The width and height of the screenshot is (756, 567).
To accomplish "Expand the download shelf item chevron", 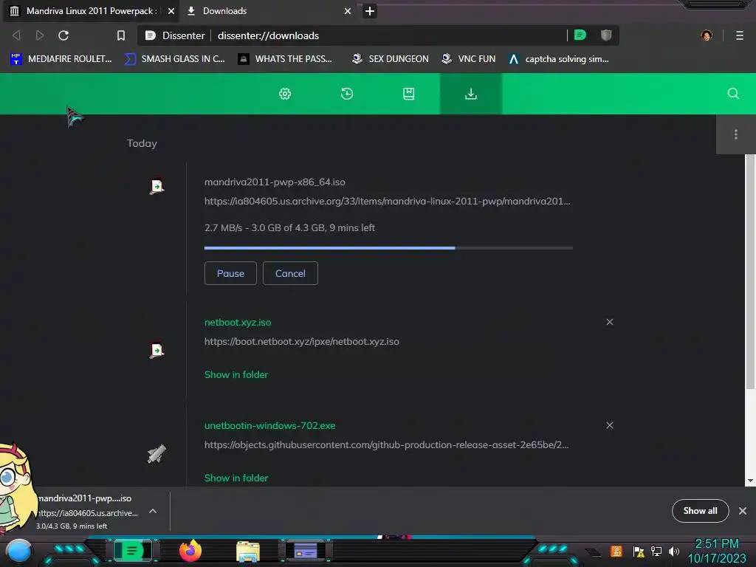I will [152, 511].
